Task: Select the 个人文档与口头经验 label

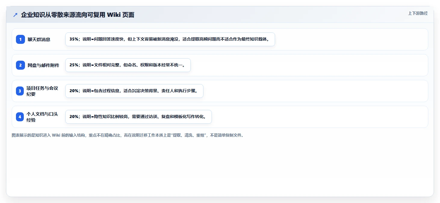Action: (42, 117)
